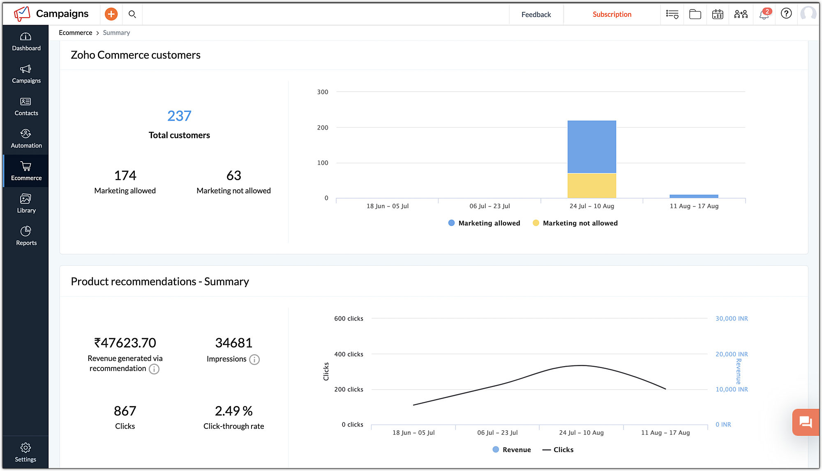Open the calendar icon in top bar
Viewport: 822px width, 471px height.
[718, 14]
